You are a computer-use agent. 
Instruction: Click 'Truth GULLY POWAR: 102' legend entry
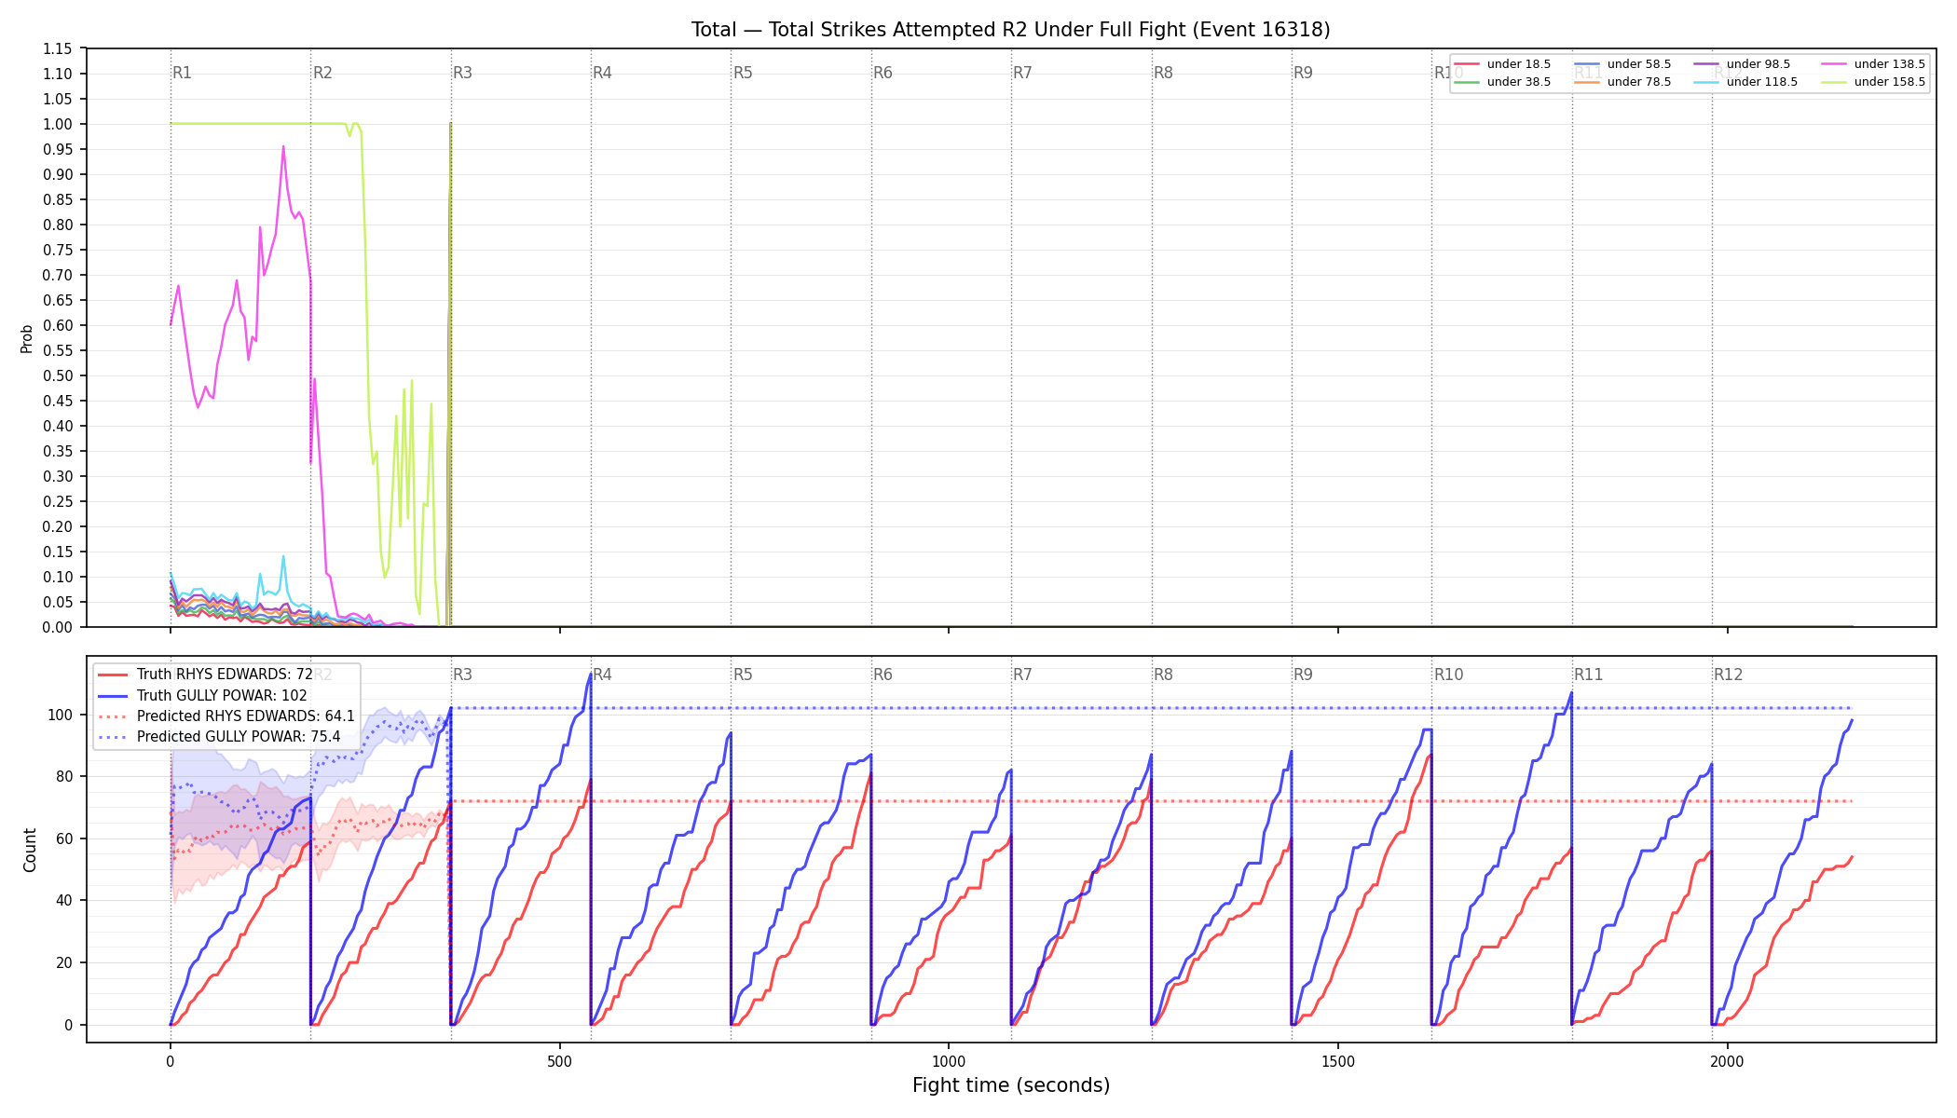(x=202, y=695)
